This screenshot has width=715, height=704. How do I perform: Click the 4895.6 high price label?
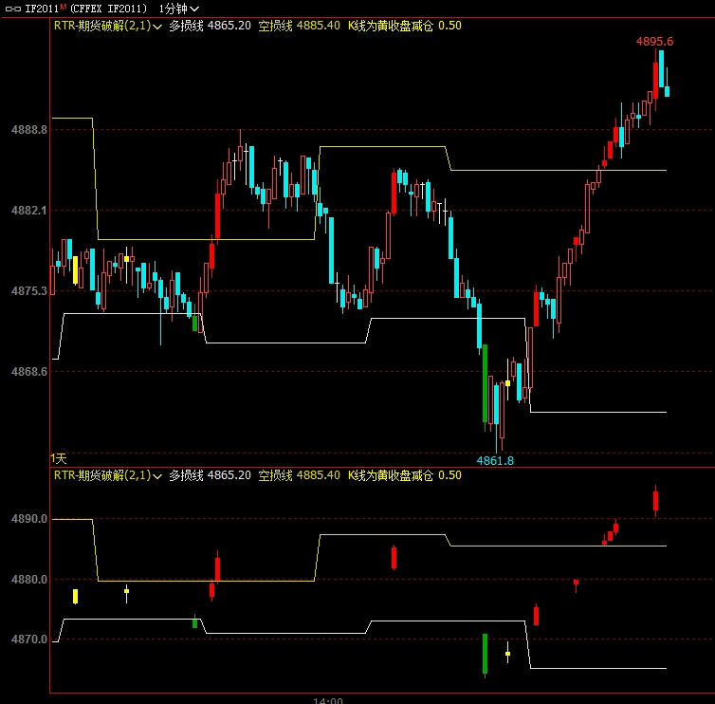pyautogui.click(x=654, y=42)
